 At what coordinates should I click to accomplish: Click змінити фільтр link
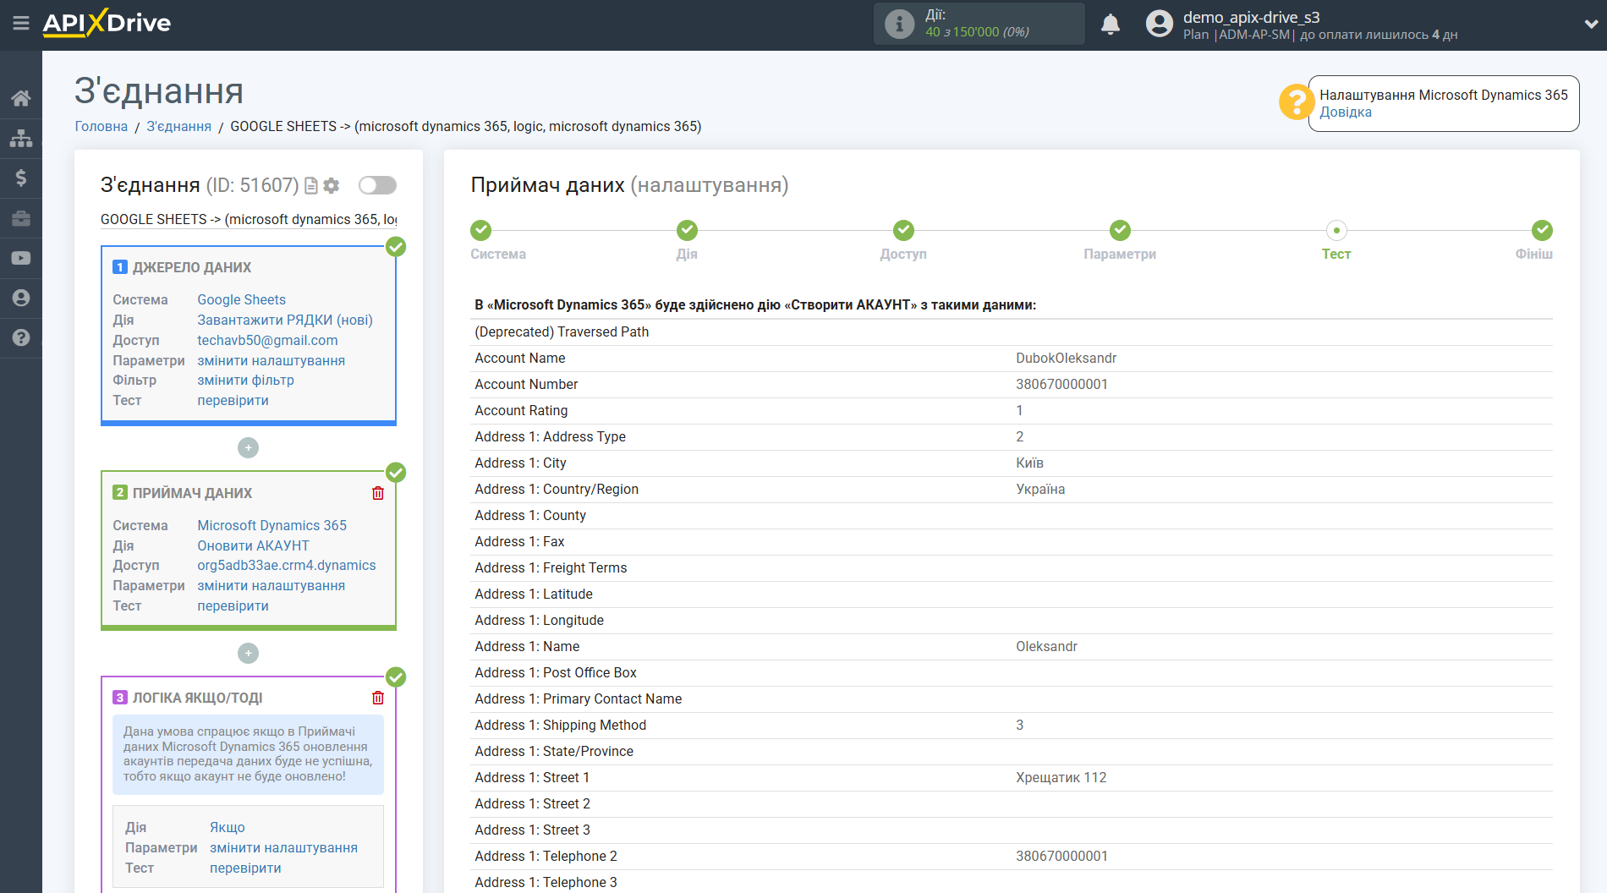point(245,381)
